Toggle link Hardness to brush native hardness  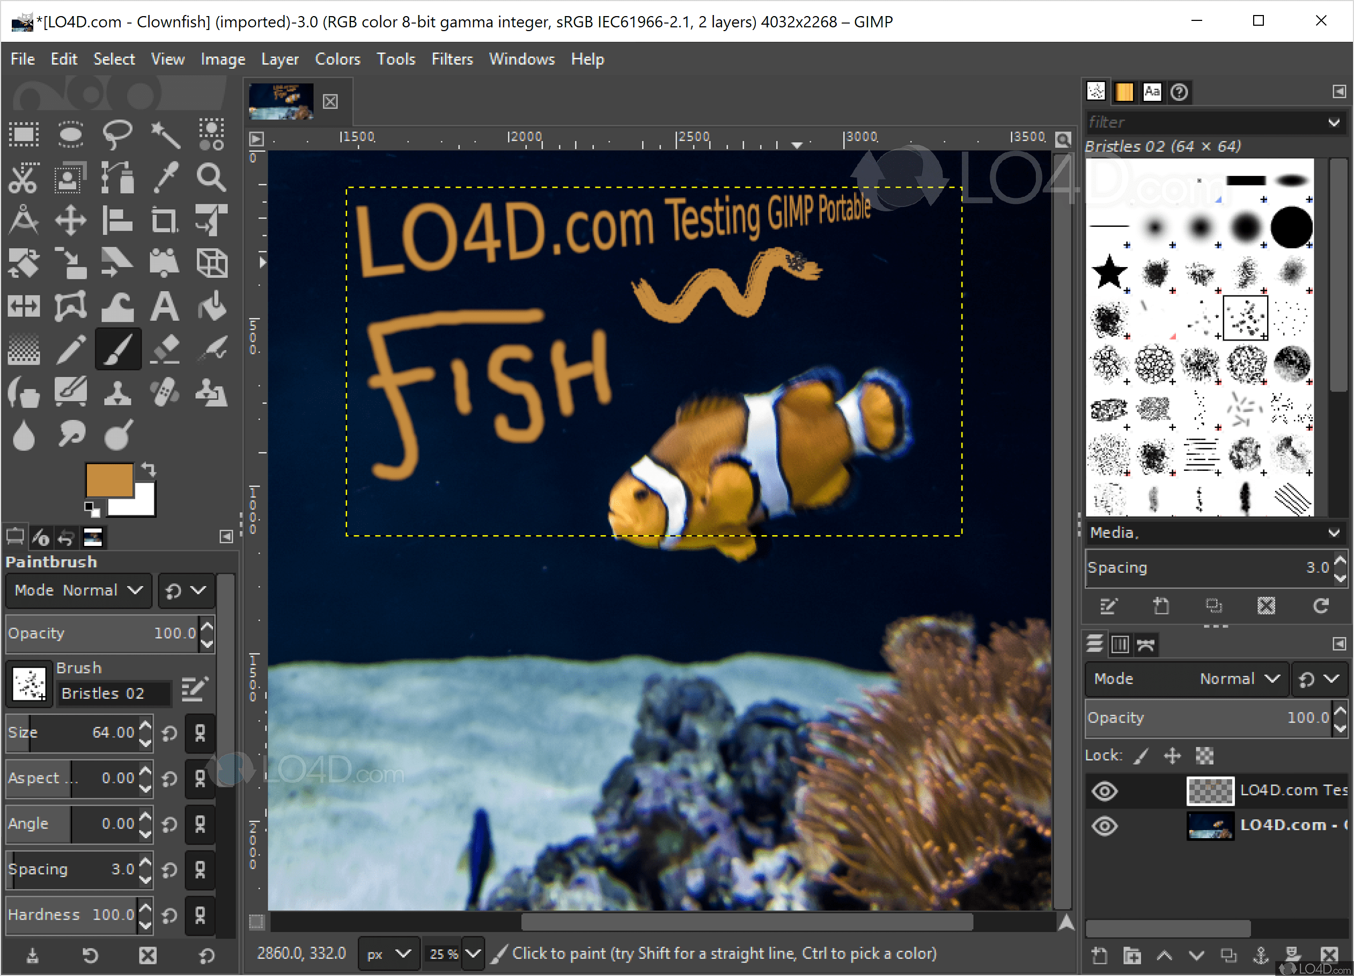[x=200, y=915]
